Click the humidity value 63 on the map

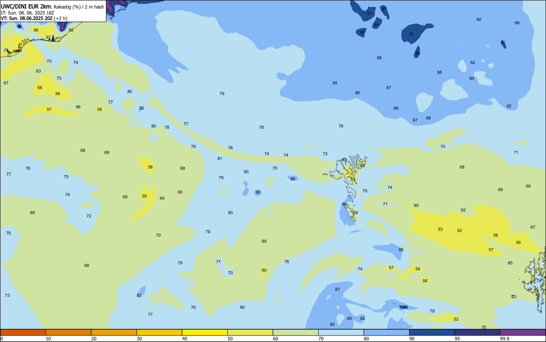coord(38,71)
